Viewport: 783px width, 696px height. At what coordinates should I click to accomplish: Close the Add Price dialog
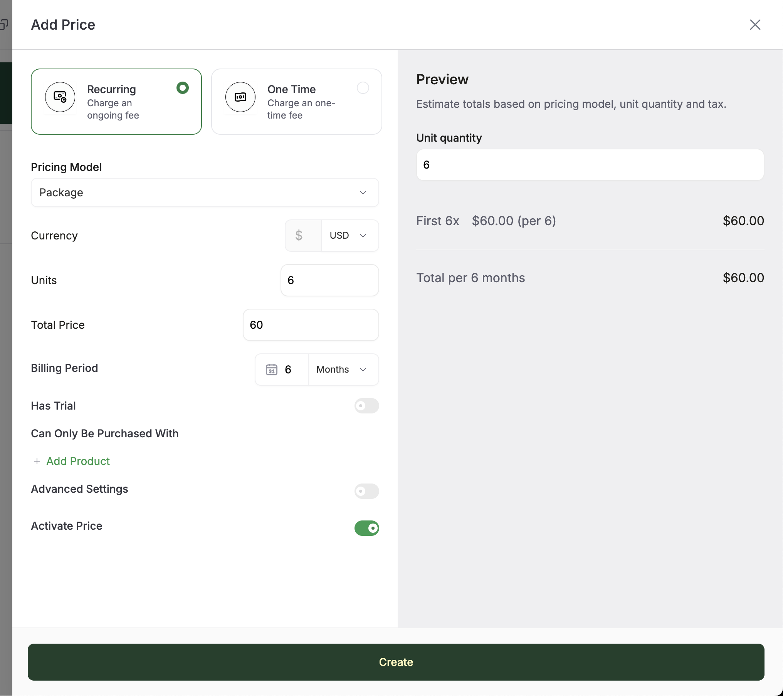[x=755, y=25]
